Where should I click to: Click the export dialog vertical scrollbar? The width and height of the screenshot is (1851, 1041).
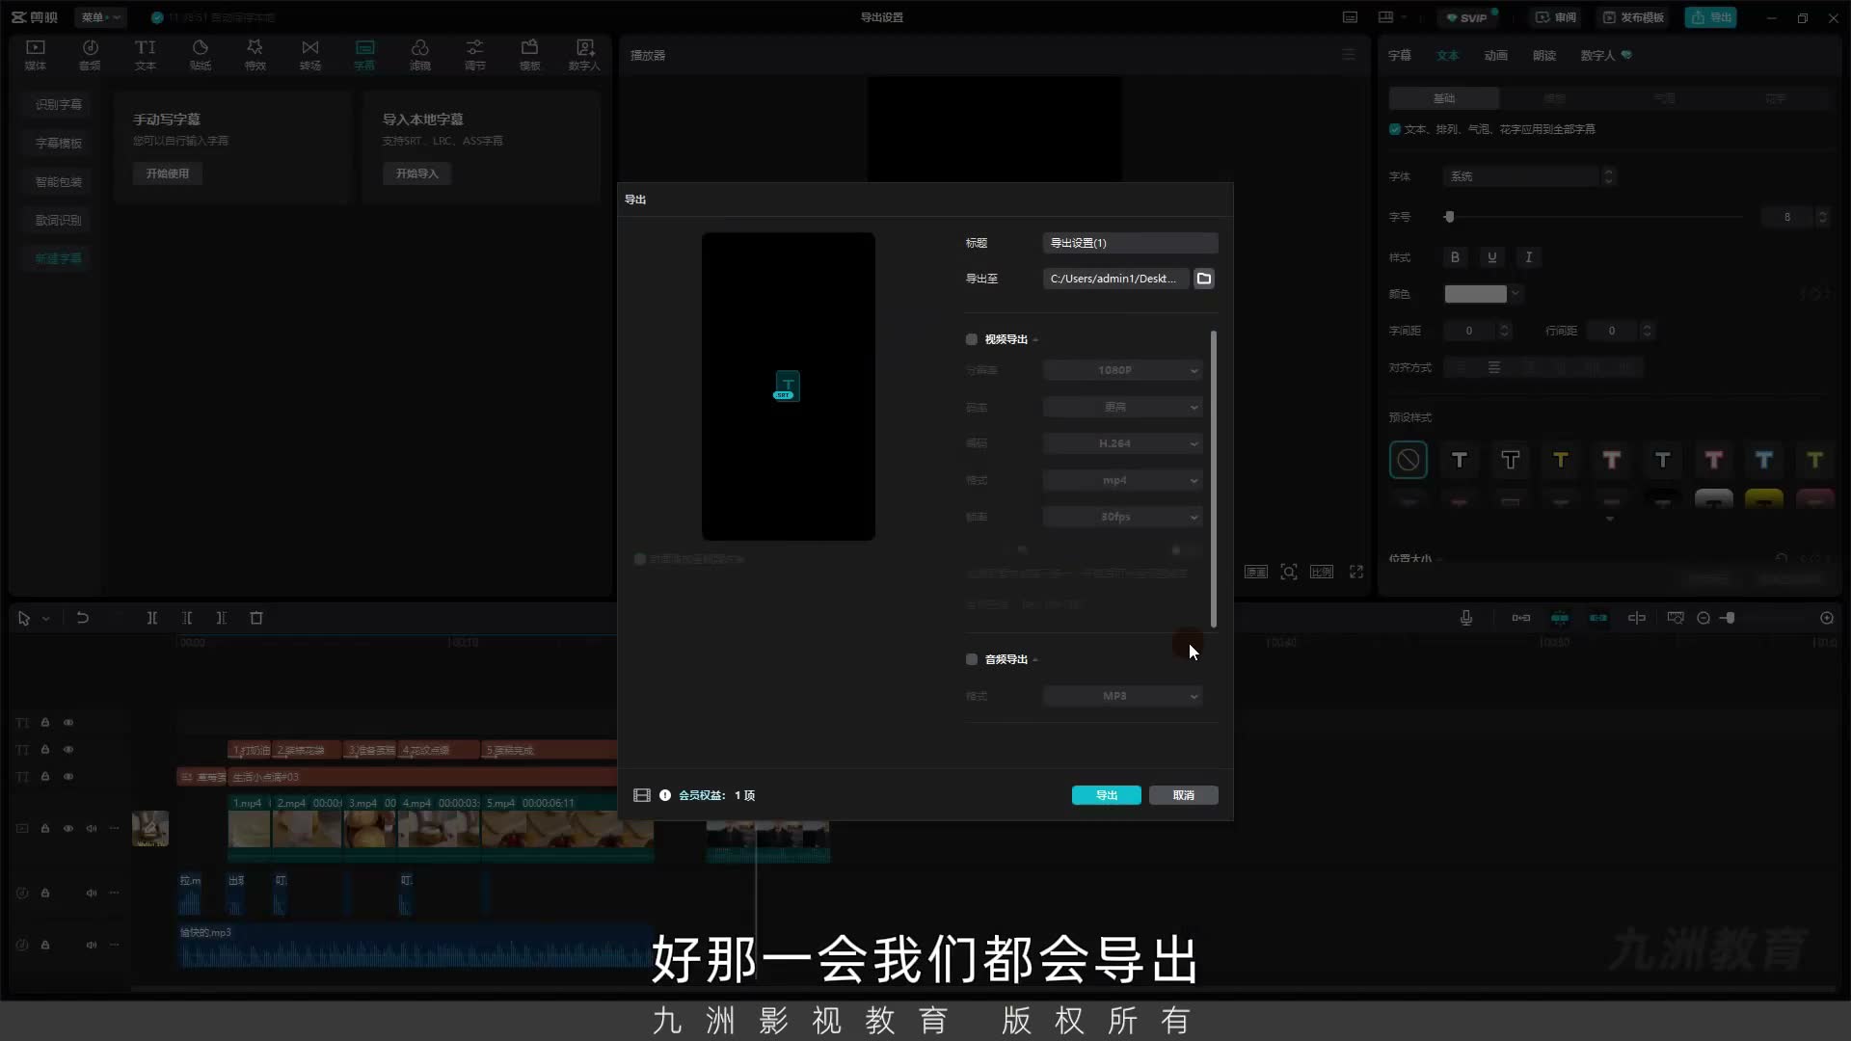(x=1213, y=479)
